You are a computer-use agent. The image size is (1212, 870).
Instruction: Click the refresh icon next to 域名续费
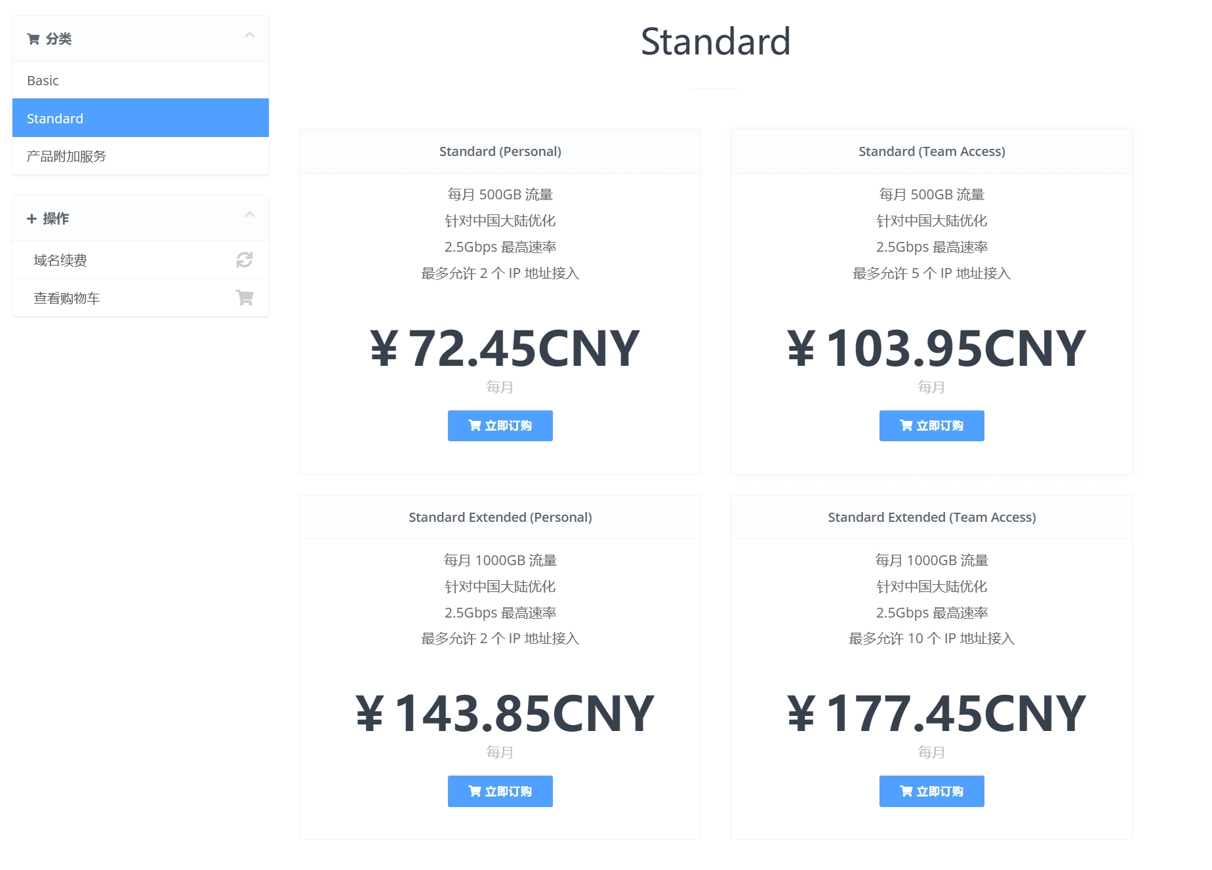pyautogui.click(x=245, y=260)
